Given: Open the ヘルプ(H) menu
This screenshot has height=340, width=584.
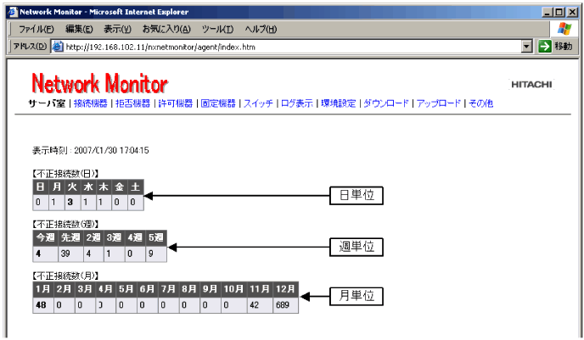Looking at the screenshot, I should 261,29.
